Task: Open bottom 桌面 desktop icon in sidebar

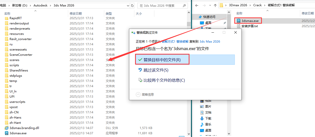Action: point(202,130)
